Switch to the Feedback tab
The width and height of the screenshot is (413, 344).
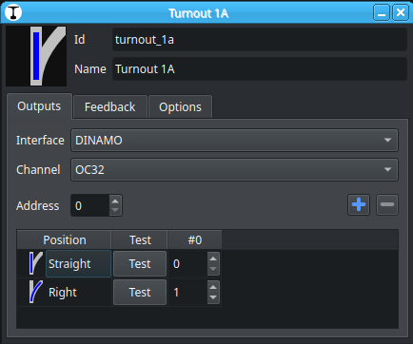pyautogui.click(x=110, y=107)
